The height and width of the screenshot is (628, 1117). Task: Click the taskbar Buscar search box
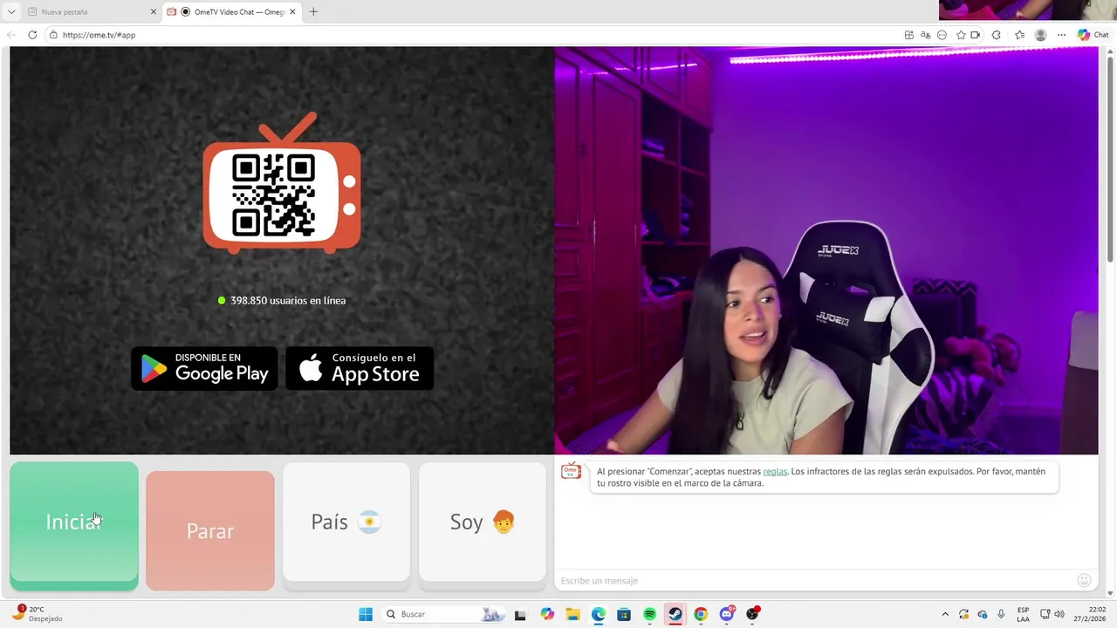[444, 614]
